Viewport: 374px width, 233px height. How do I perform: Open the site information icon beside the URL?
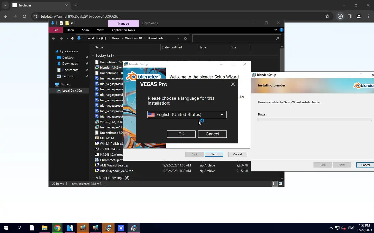coord(36,16)
